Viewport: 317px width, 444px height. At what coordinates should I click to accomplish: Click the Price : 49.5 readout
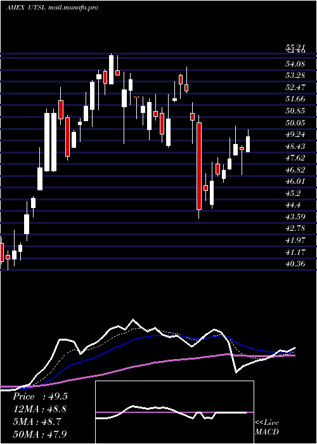coord(40,396)
